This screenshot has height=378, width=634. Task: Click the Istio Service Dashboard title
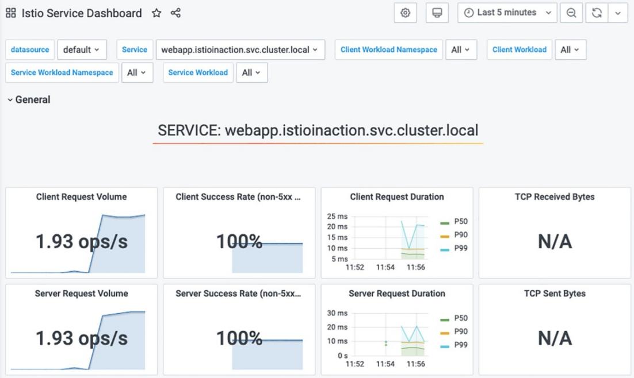point(82,13)
